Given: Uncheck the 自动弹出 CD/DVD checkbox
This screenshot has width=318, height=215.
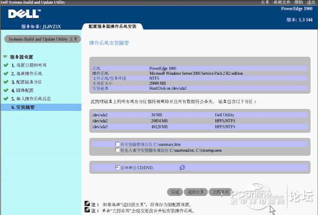Looking at the screenshot, I should pos(117,167).
